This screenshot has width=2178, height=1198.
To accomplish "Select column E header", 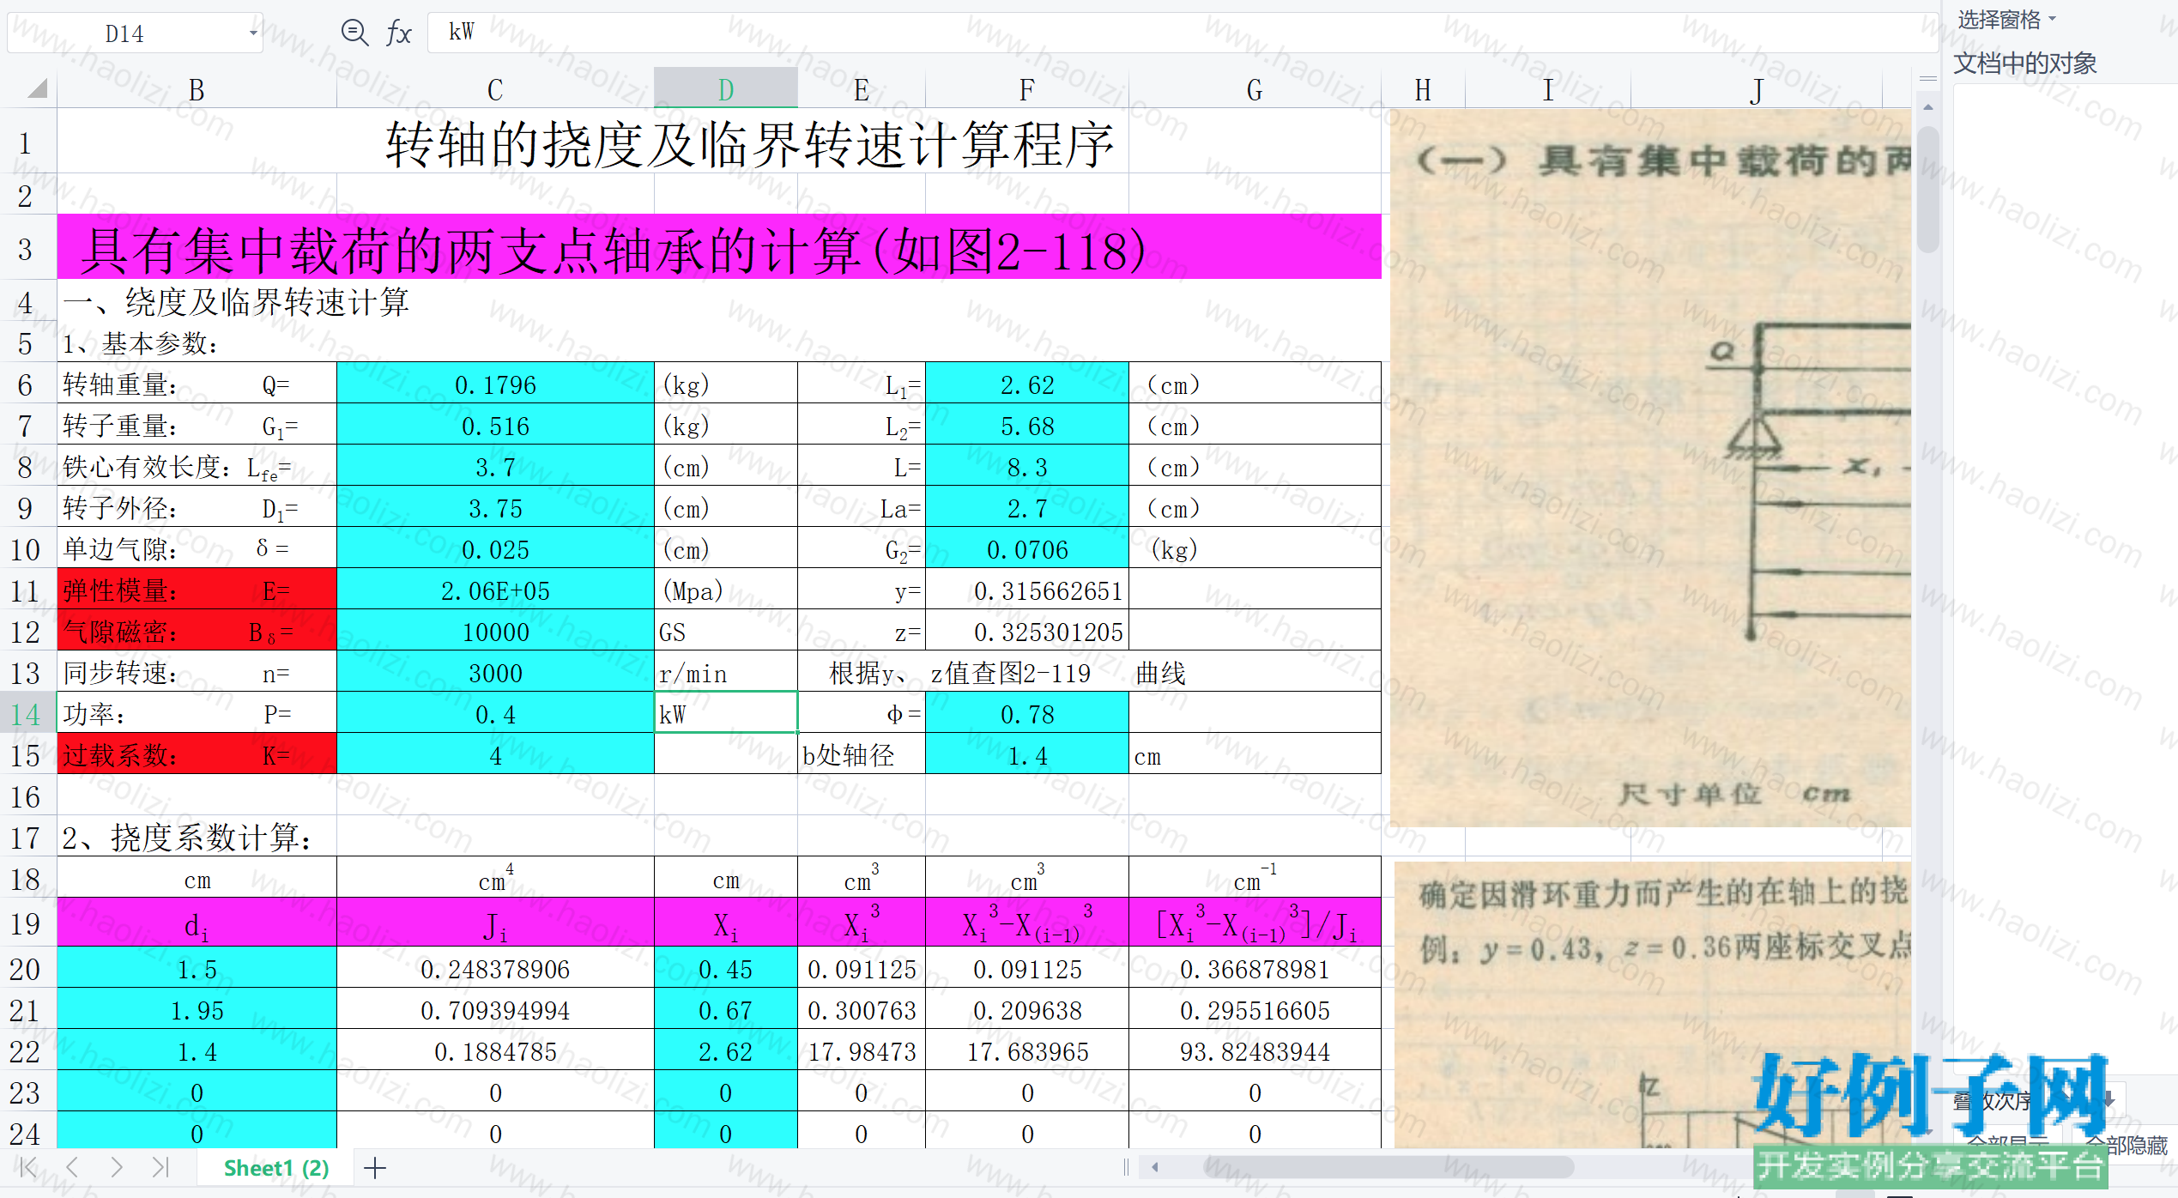I will 862,89.
